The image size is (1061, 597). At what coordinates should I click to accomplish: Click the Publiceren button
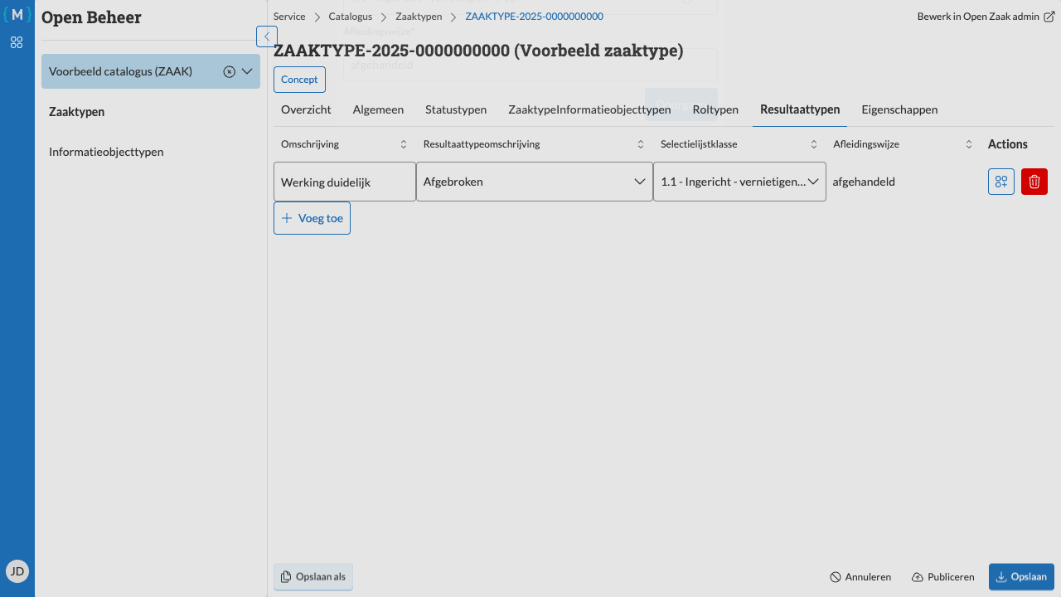[943, 577]
